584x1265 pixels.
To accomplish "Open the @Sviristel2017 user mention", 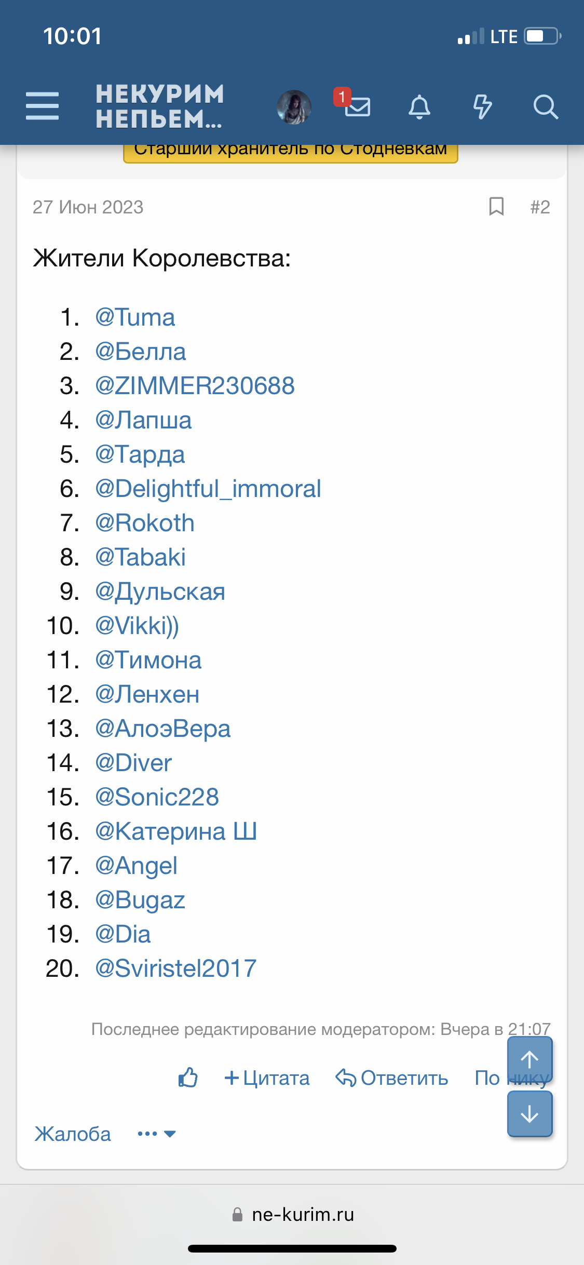I will 175,968.
